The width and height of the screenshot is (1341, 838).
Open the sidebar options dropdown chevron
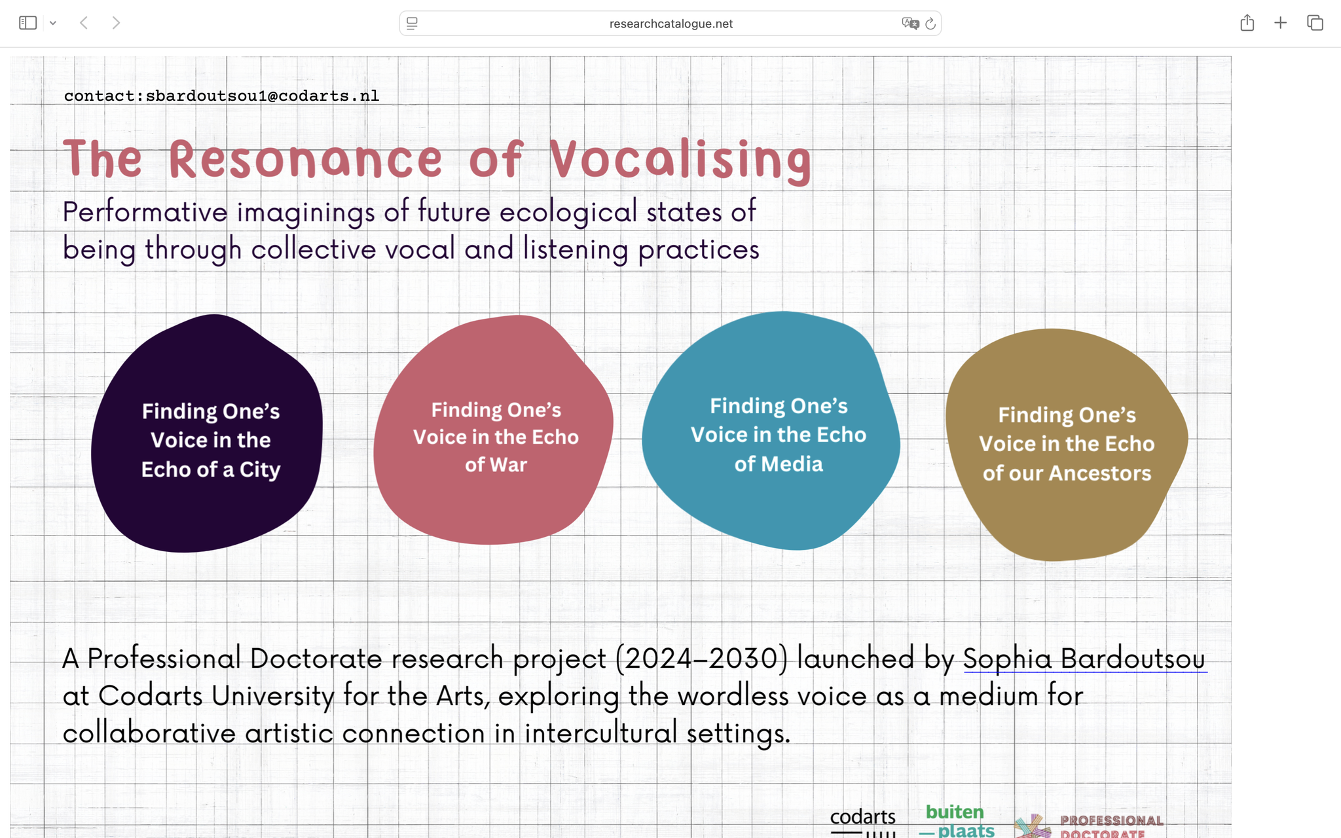pyautogui.click(x=53, y=23)
